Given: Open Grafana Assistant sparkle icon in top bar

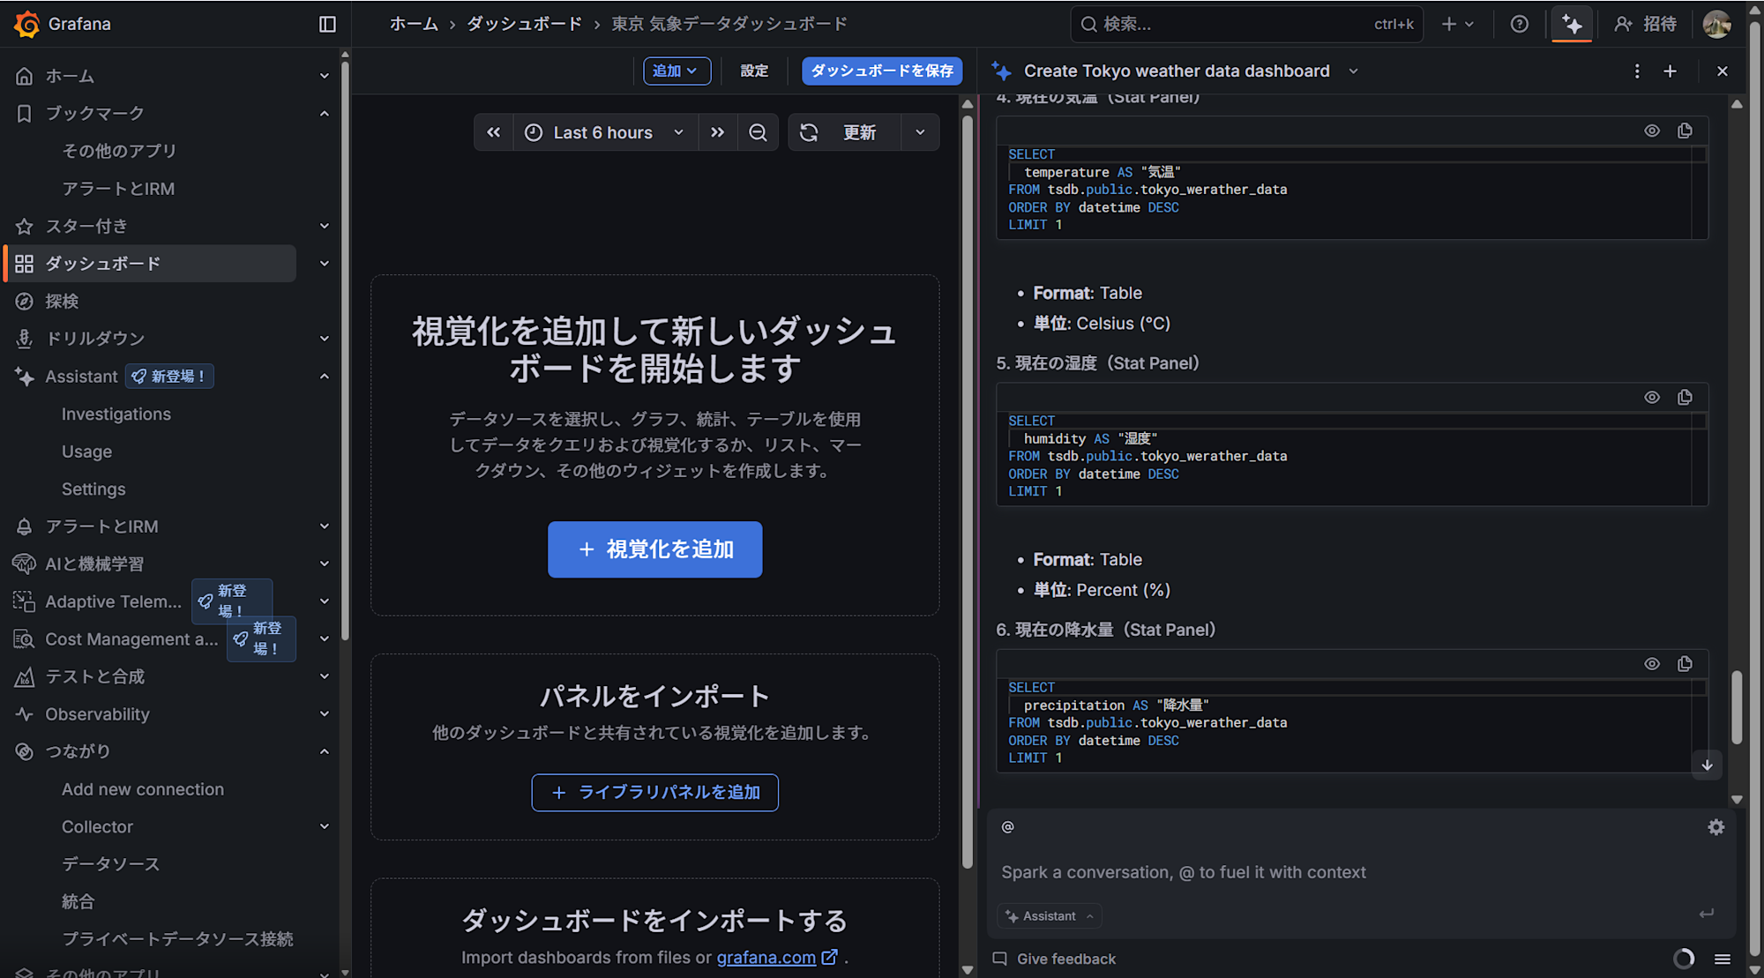Looking at the screenshot, I should [1572, 24].
